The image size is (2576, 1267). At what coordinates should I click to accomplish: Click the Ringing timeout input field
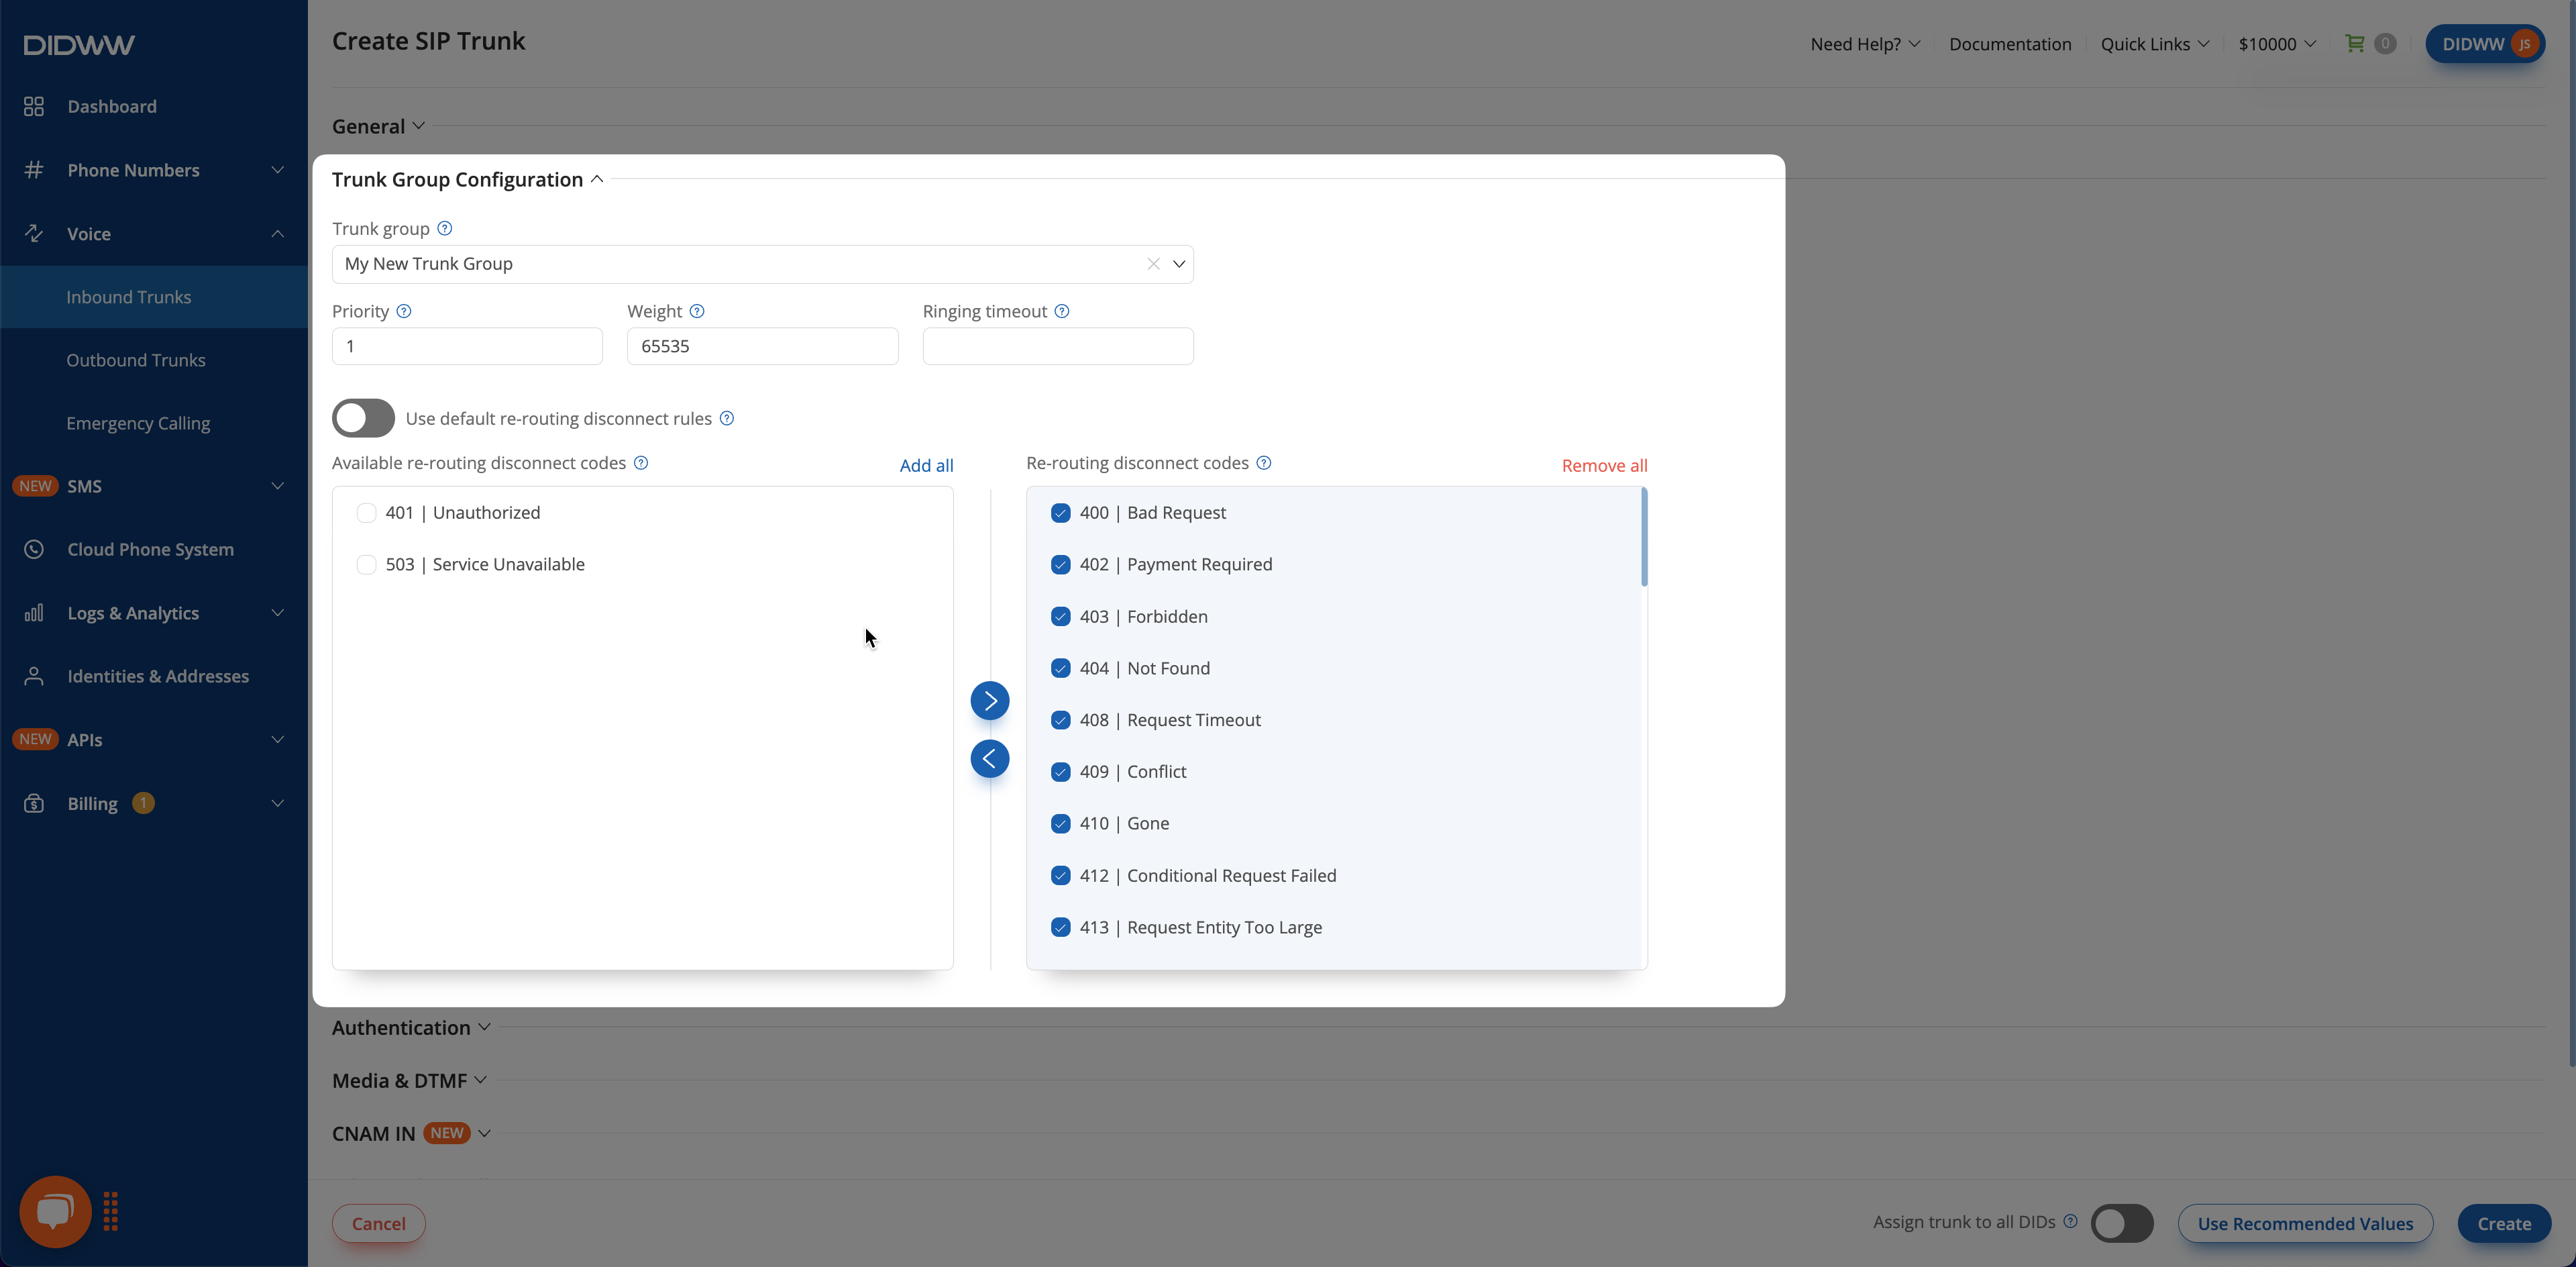(1058, 346)
